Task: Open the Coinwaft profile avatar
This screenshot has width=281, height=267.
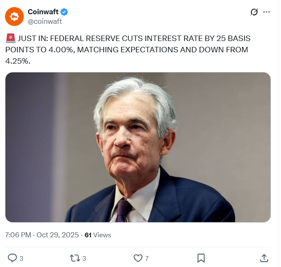Action: (14, 17)
